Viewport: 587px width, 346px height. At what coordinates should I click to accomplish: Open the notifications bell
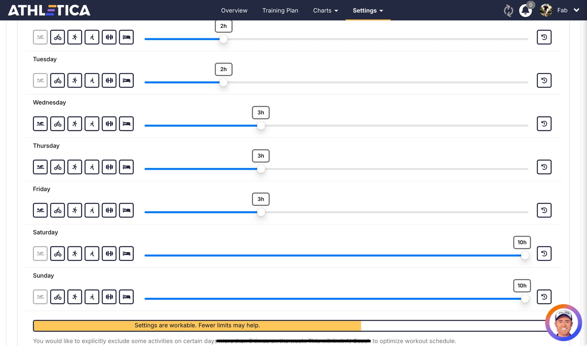pyautogui.click(x=525, y=10)
